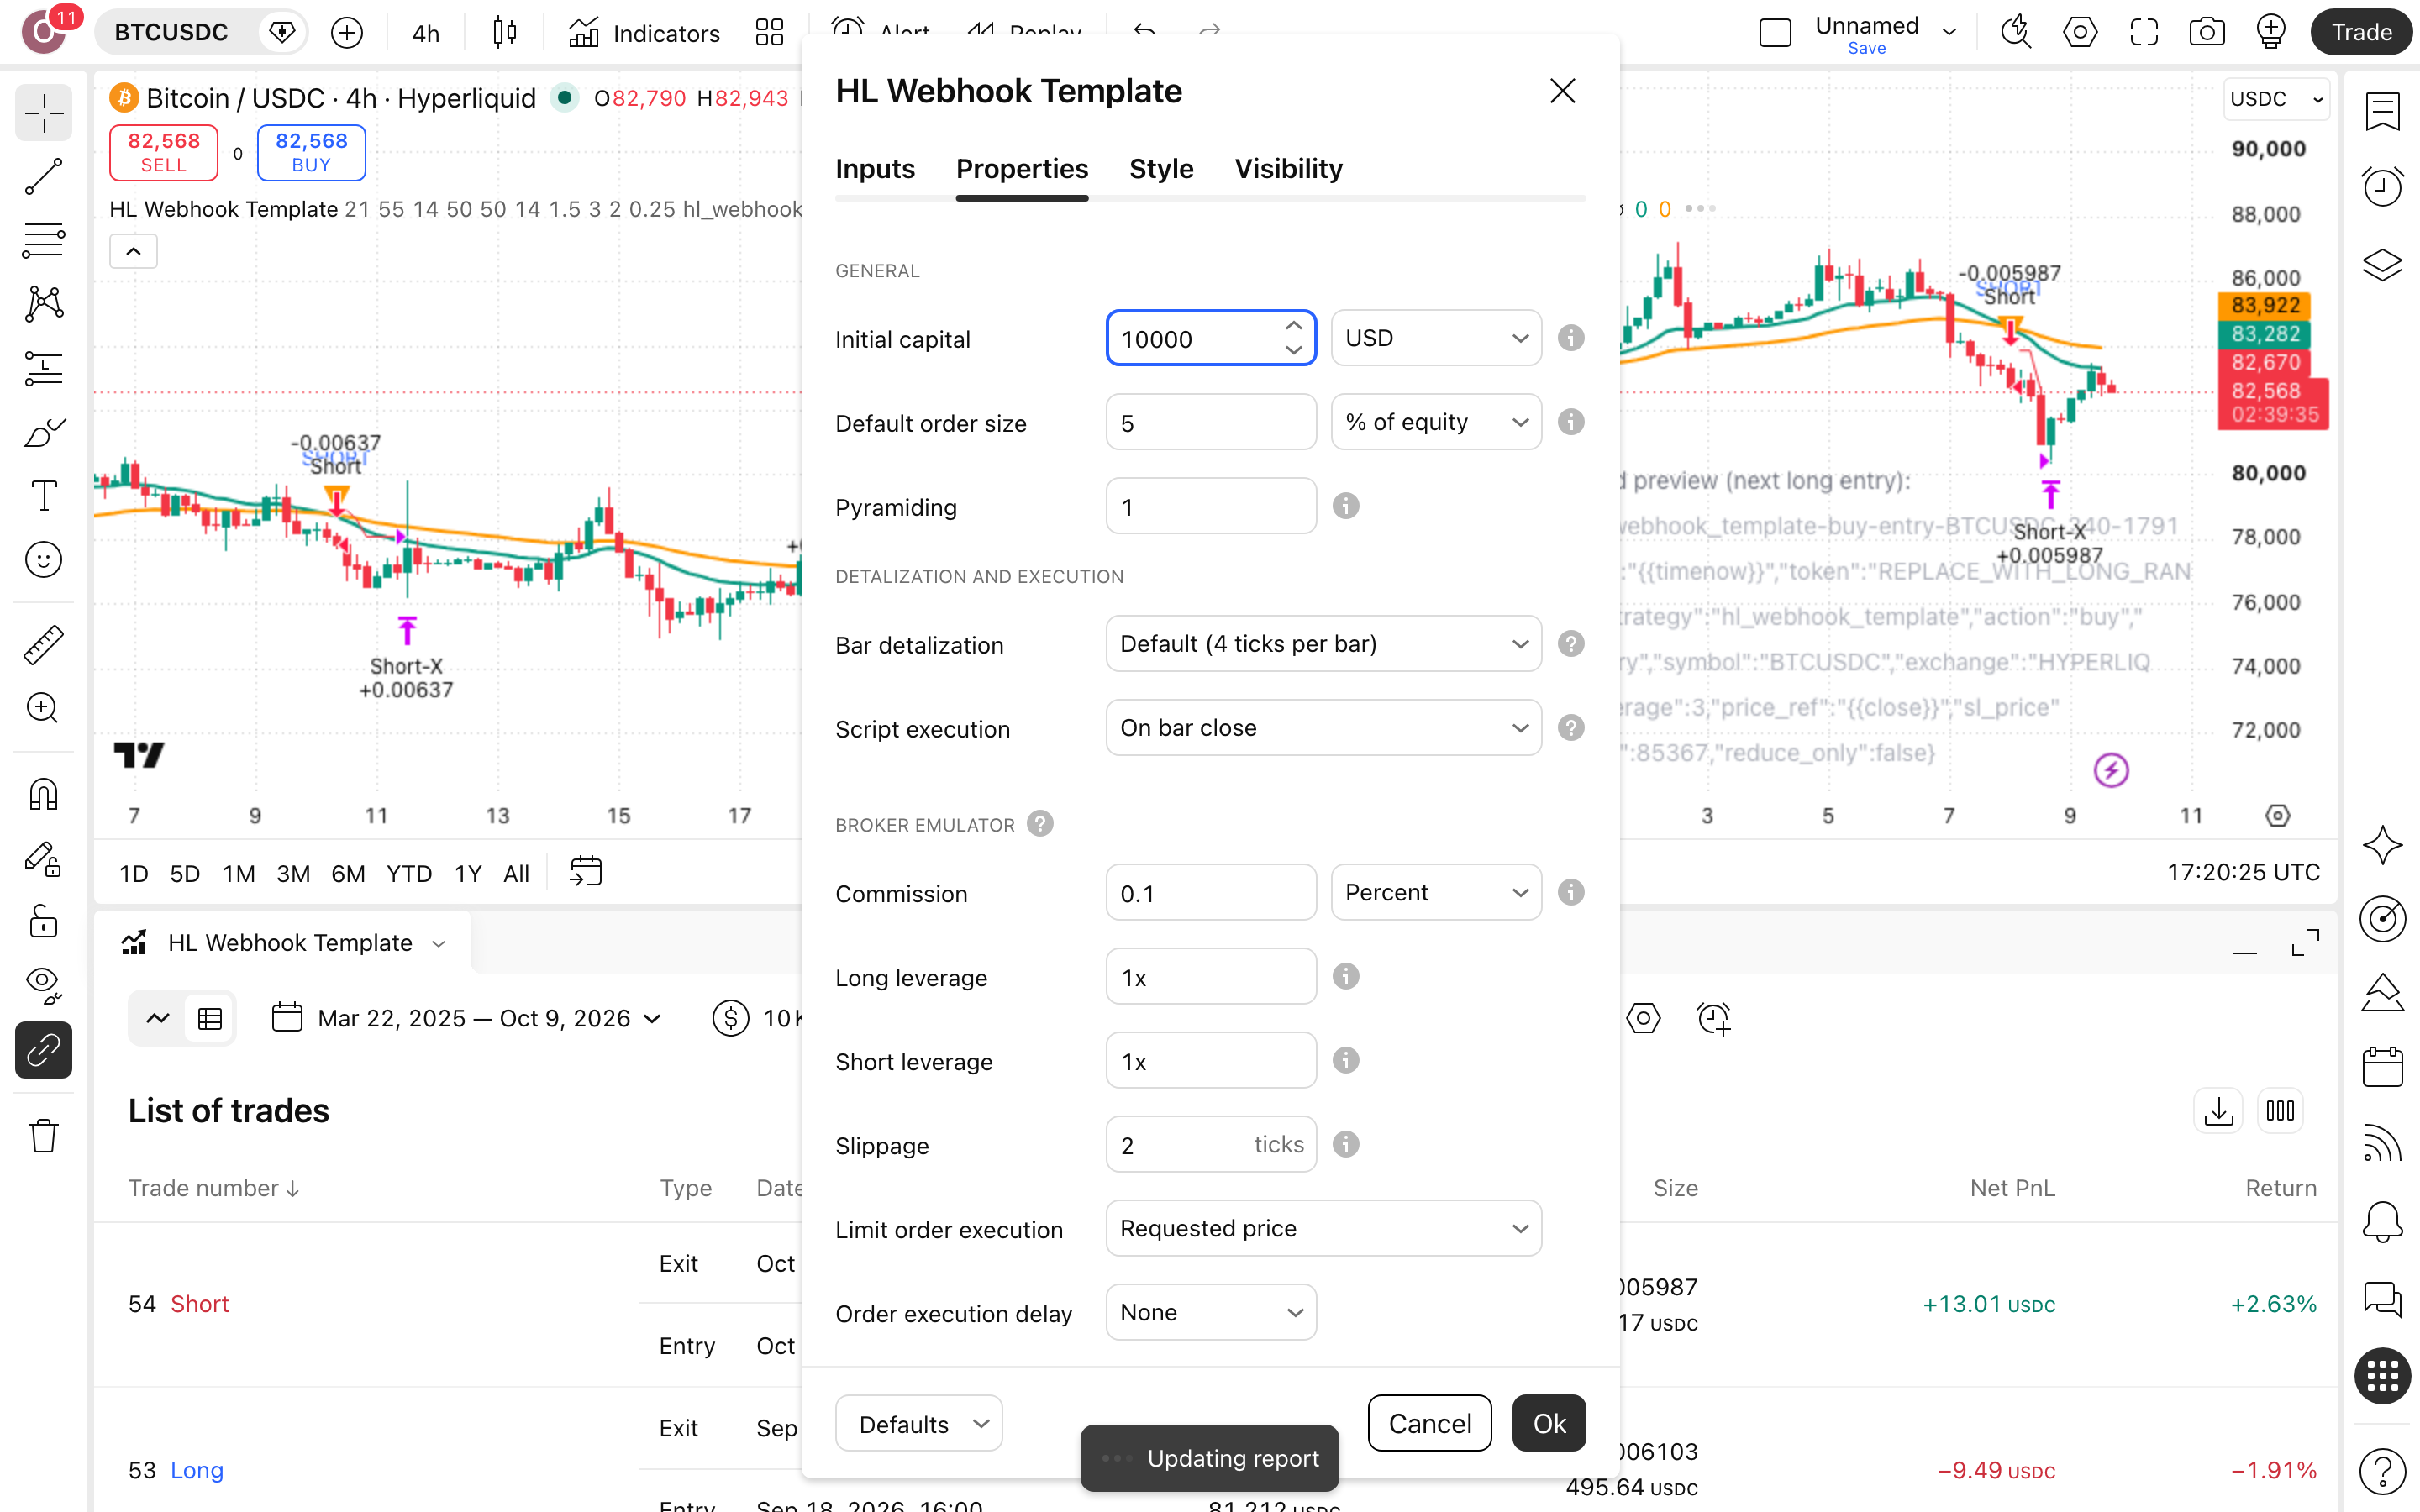Toggle magnet mode in left toolbar
The height and width of the screenshot is (1512, 2420).
pyautogui.click(x=43, y=794)
